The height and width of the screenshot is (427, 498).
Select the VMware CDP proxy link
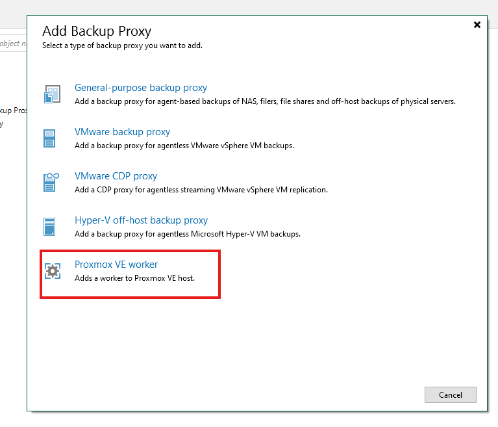(x=116, y=176)
